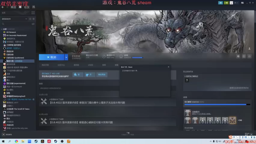
Task: Click the 稍后再说 maybe later button
Action: point(102,75)
